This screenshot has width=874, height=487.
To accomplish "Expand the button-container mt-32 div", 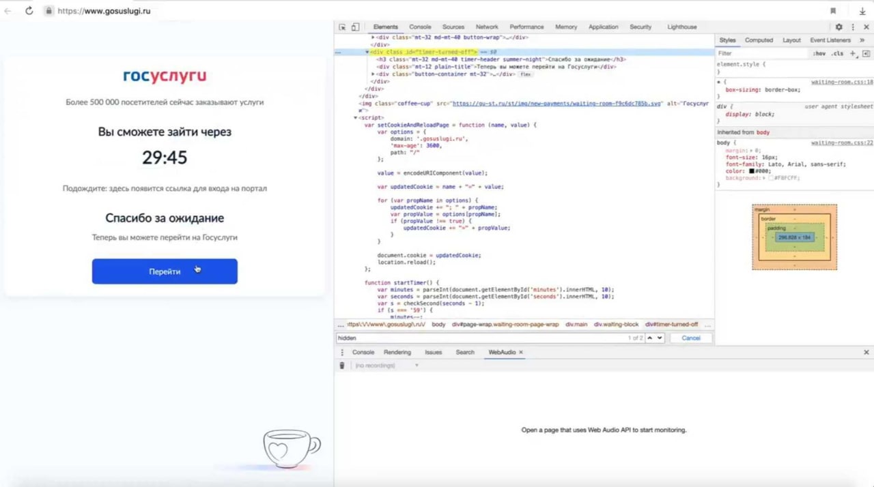I will point(373,74).
